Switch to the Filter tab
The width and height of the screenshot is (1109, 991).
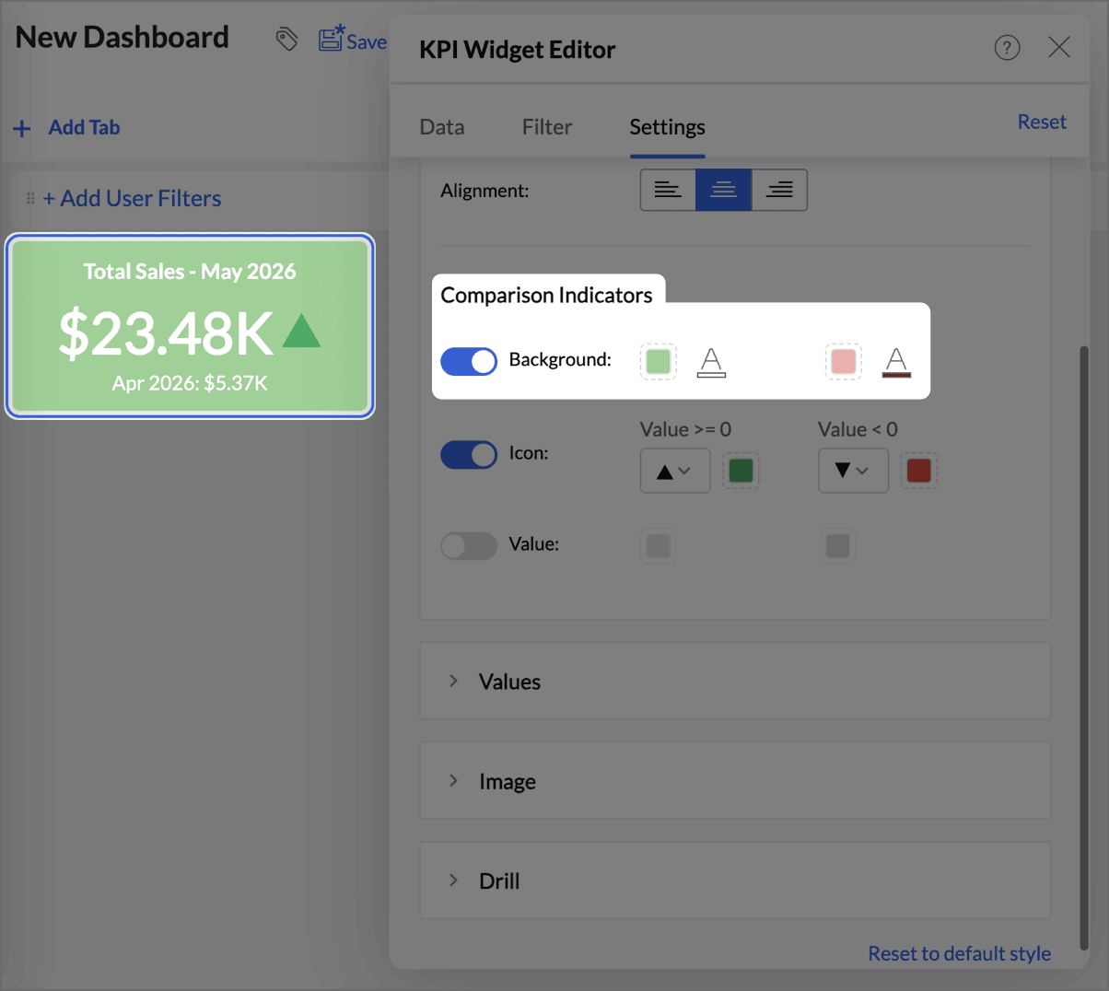547,127
